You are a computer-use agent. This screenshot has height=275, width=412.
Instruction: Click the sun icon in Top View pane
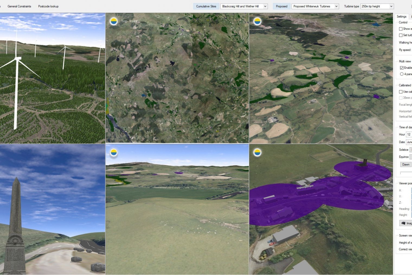114,21
